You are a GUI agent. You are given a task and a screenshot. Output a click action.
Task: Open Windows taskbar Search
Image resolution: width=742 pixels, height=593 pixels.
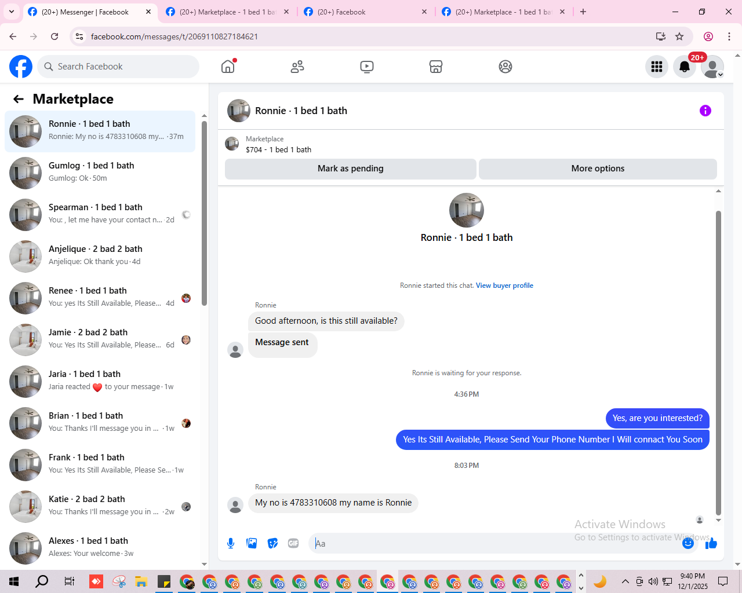[42, 581]
